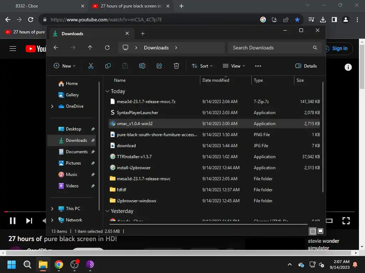The width and height of the screenshot is (365, 273).
Task: Go up one folder level
Action: tap(90, 48)
